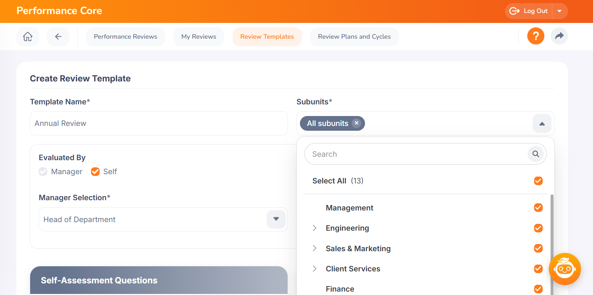Click the subunit list scrollbar
The image size is (593, 295).
(x=552, y=244)
